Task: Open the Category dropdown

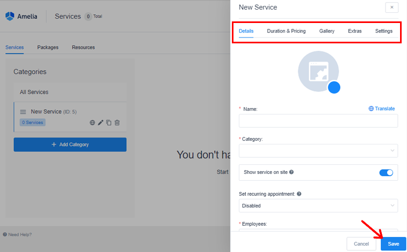Action: point(318,151)
